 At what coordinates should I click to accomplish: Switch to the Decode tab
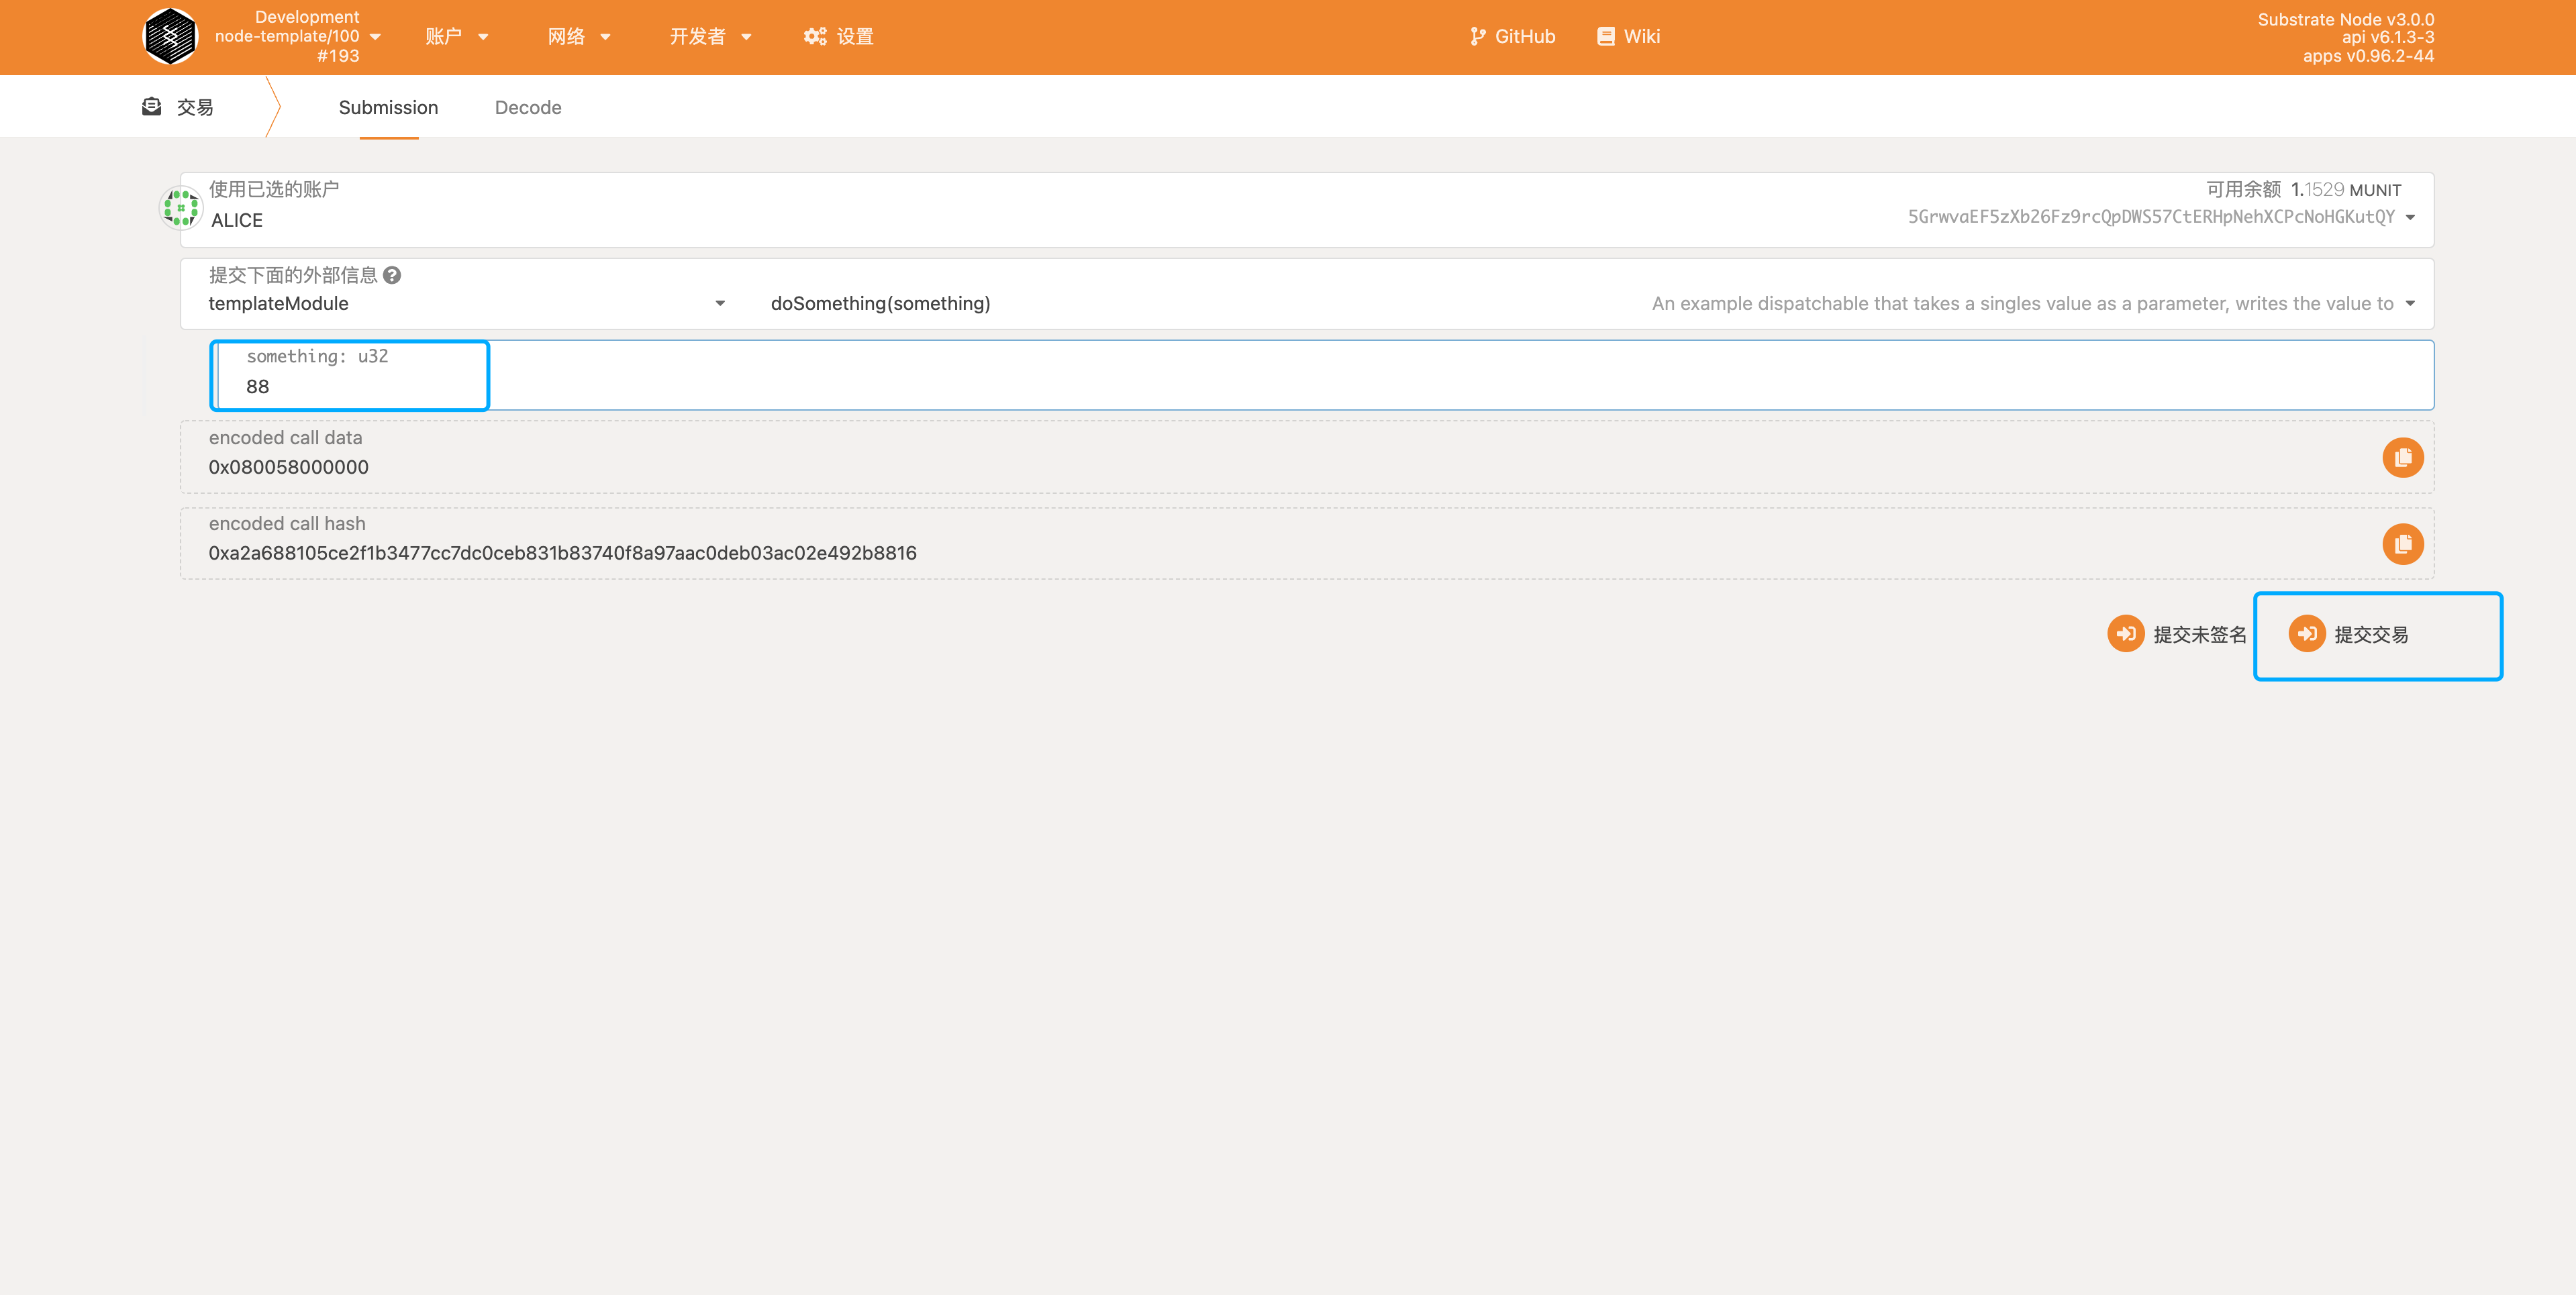pyautogui.click(x=528, y=107)
